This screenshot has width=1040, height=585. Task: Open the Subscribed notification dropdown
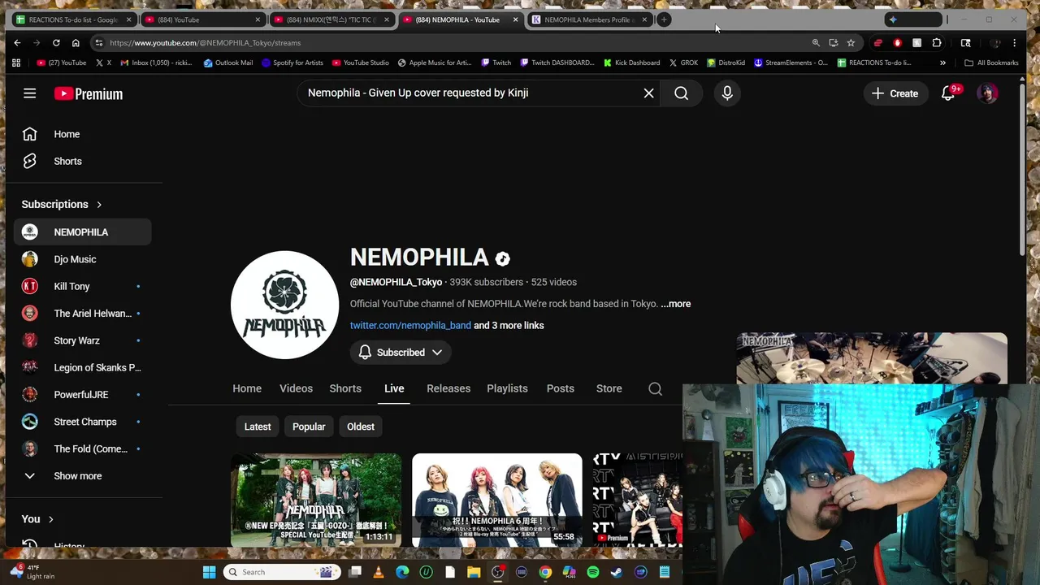[401, 353]
